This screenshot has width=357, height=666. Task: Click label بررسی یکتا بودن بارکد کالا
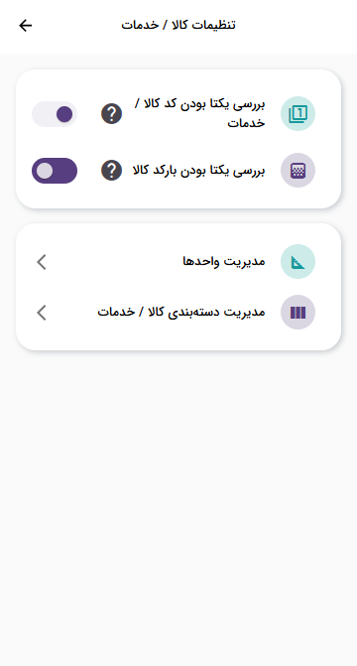click(198, 171)
